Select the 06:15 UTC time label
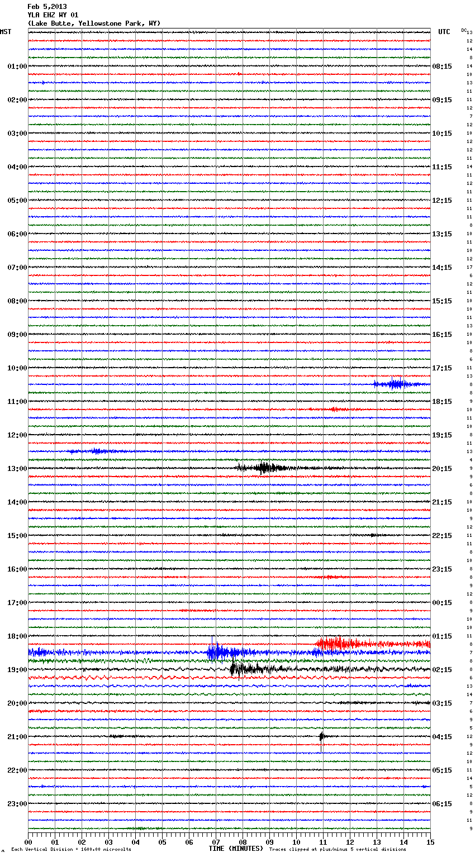Image resolution: width=475 pixels, height=857 pixels. click(x=442, y=804)
